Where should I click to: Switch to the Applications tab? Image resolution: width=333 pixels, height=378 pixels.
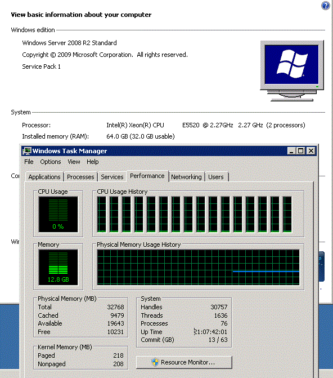pyautogui.click(x=44, y=177)
